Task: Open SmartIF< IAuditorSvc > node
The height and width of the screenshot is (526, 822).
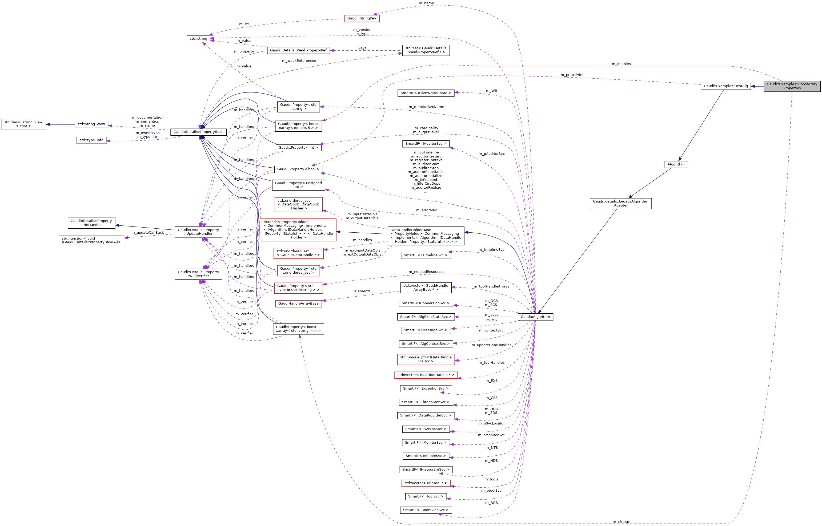Action: click(426, 144)
